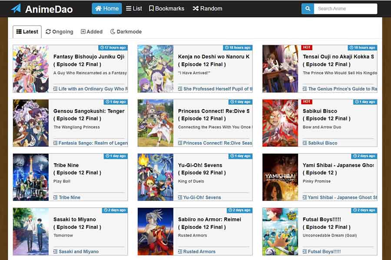391x260 pixels.
Task: Click the Tribe Nine thumbnail
Action: [x=31, y=177]
